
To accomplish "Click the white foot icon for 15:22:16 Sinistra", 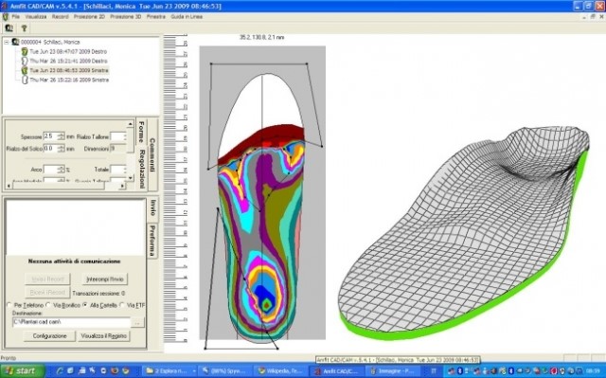I will click(25, 80).
